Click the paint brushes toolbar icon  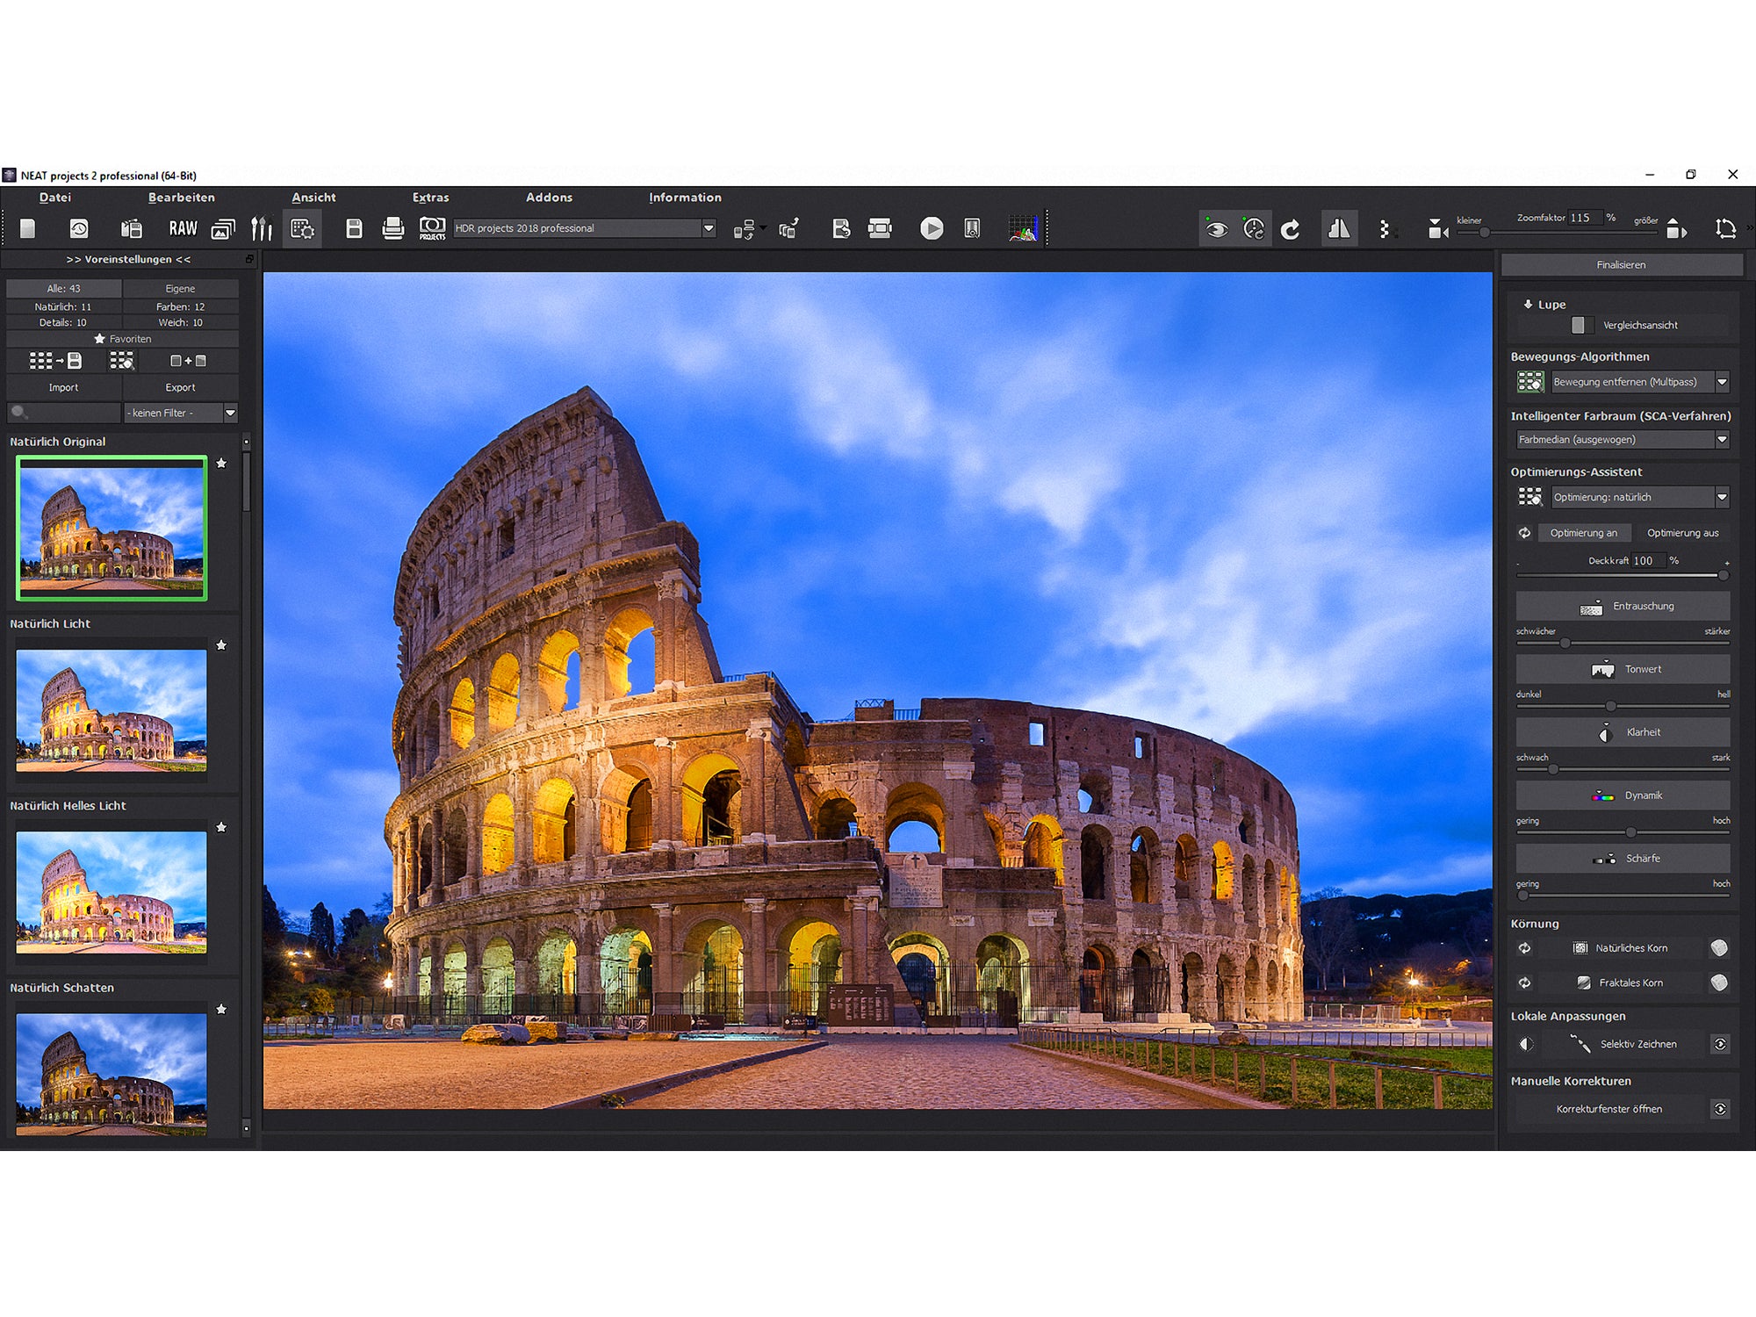(x=262, y=229)
